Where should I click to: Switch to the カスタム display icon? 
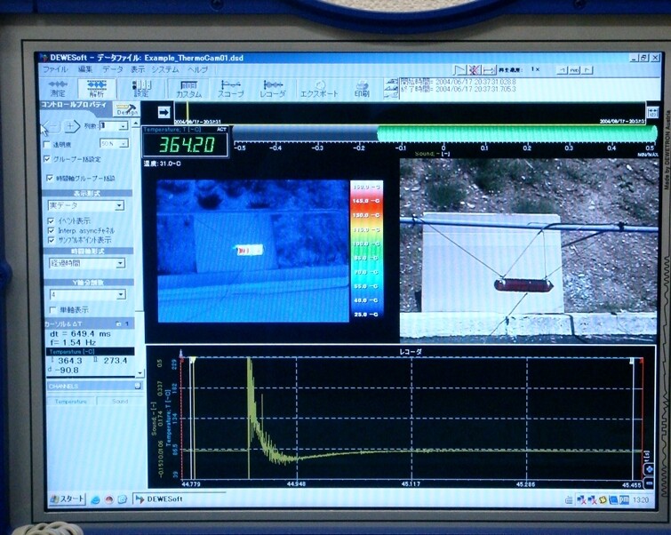point(188,88)
